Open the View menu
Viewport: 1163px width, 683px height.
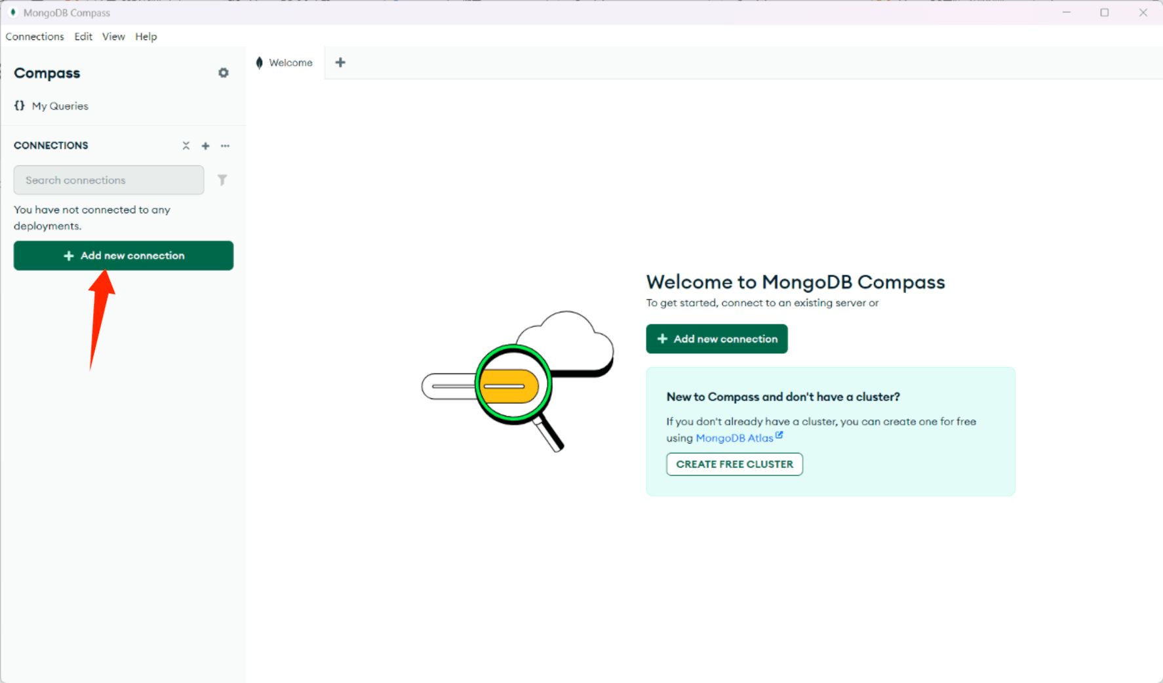113,37
